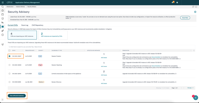Image resolution: width=199 pixels, height=103 pixels.
Task: Click the 'Session Fixation' cell
Action: (56, 56)
